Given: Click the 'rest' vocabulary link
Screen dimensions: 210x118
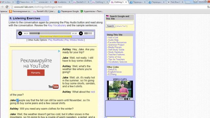Looking at the screenshot, I should [x=93, y=92].
